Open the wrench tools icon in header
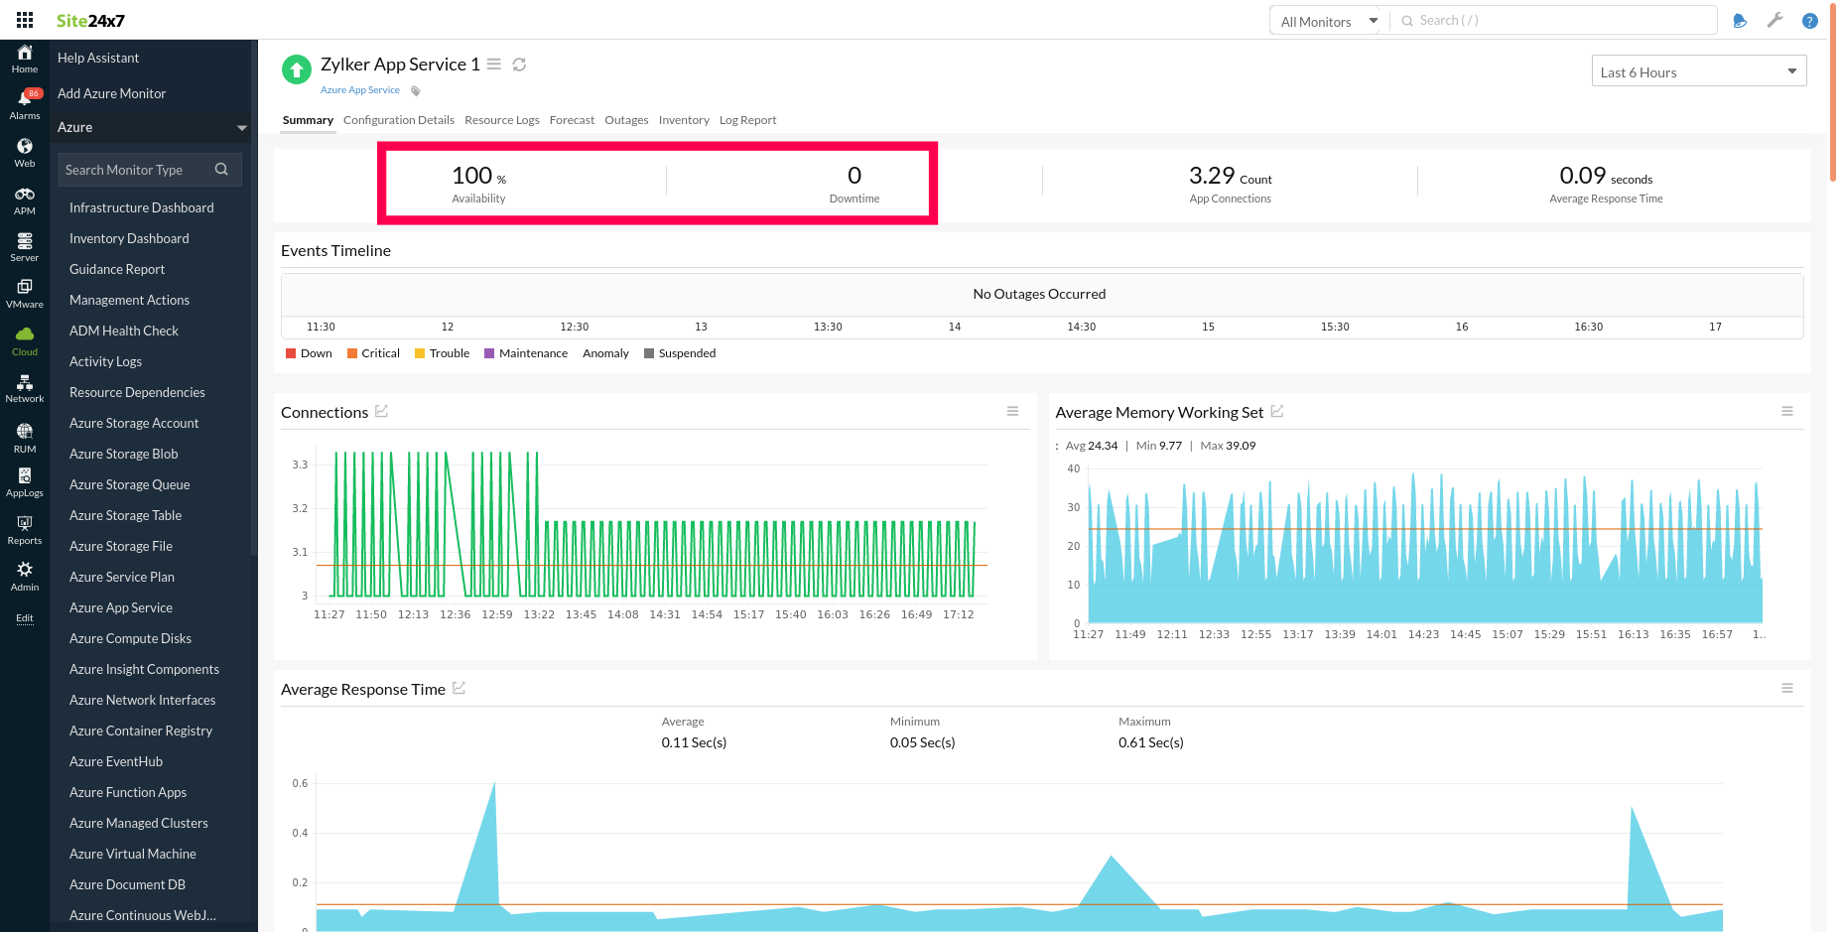 tap(1774, 20)
